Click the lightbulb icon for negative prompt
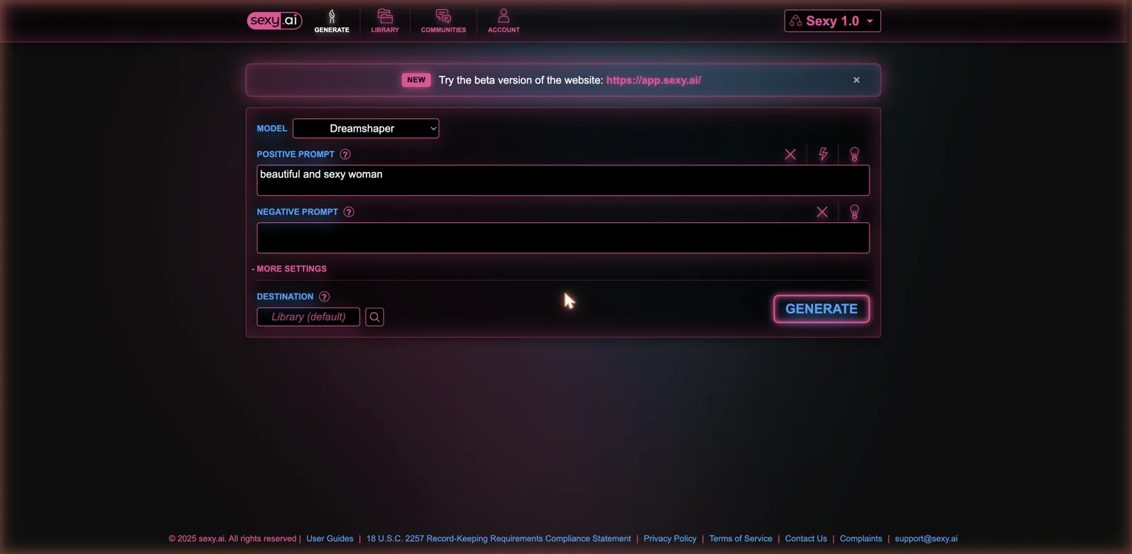 855,212
